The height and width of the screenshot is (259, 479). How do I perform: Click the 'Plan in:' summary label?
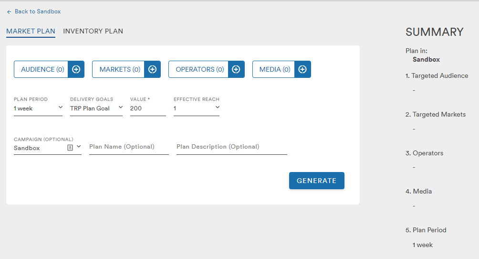pos(417,51)
